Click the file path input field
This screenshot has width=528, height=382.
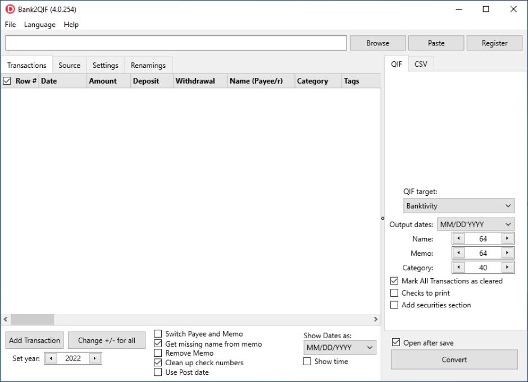coord(176,43)
